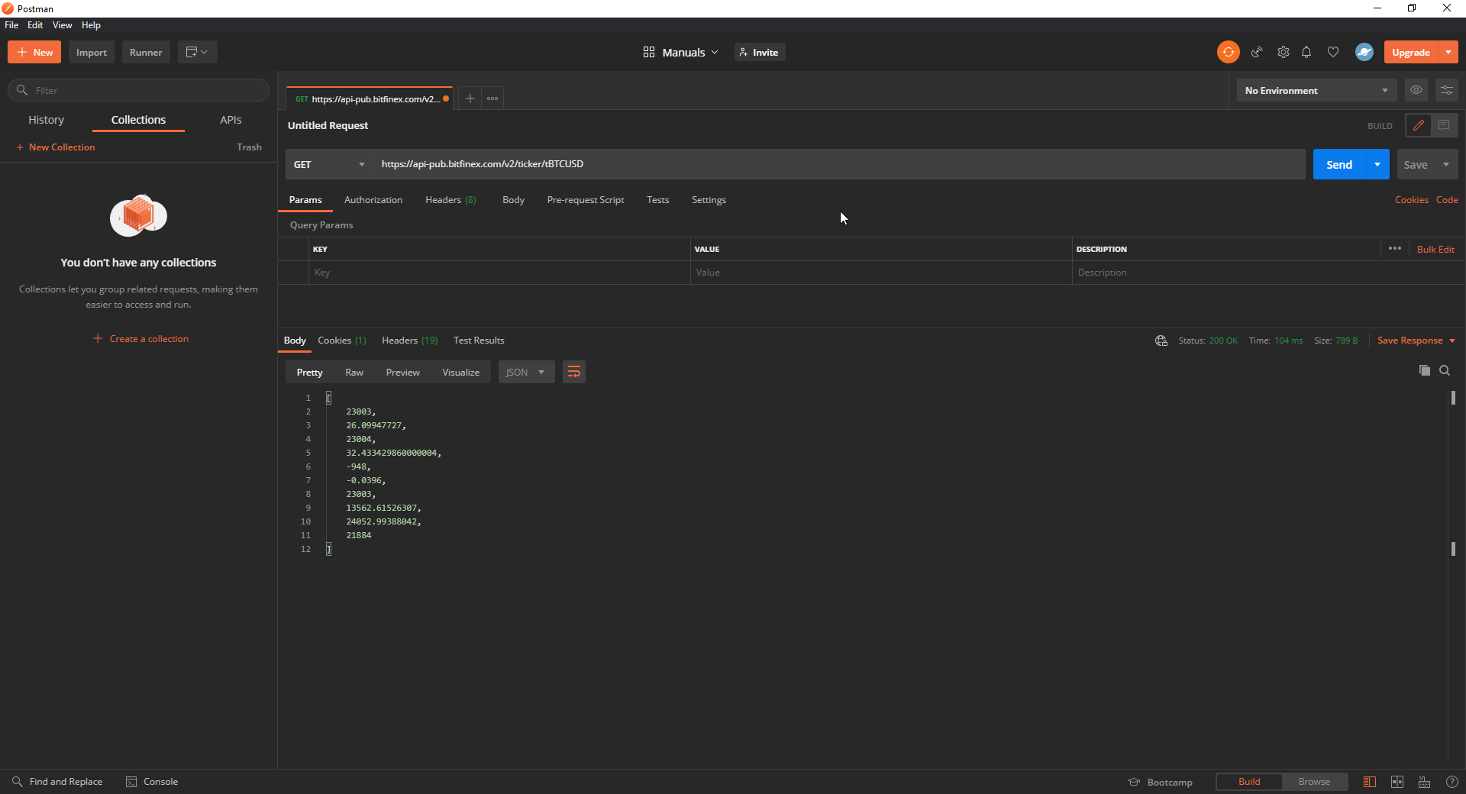Click the Key query param field
Viewport: 1466px width, 794px height.
(x=499, y=273)
